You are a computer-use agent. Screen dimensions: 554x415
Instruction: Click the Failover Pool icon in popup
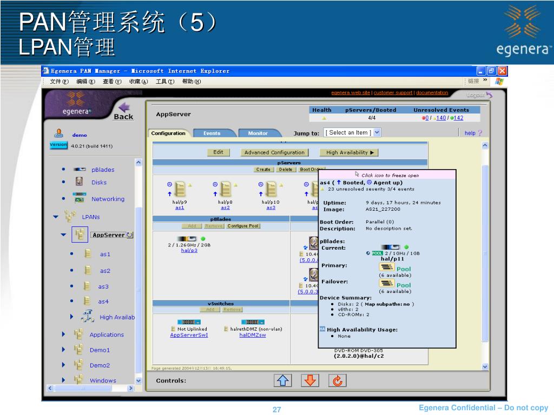point(386,283)
